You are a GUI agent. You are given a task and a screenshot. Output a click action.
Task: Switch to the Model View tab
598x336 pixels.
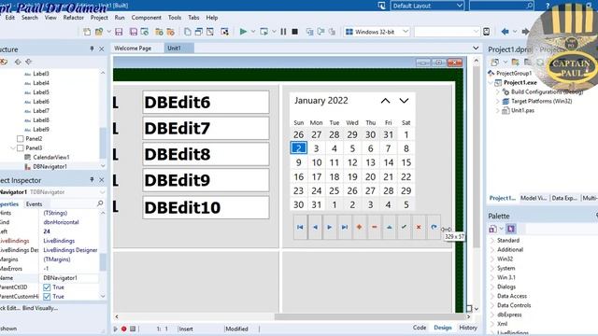pos(534,198)
